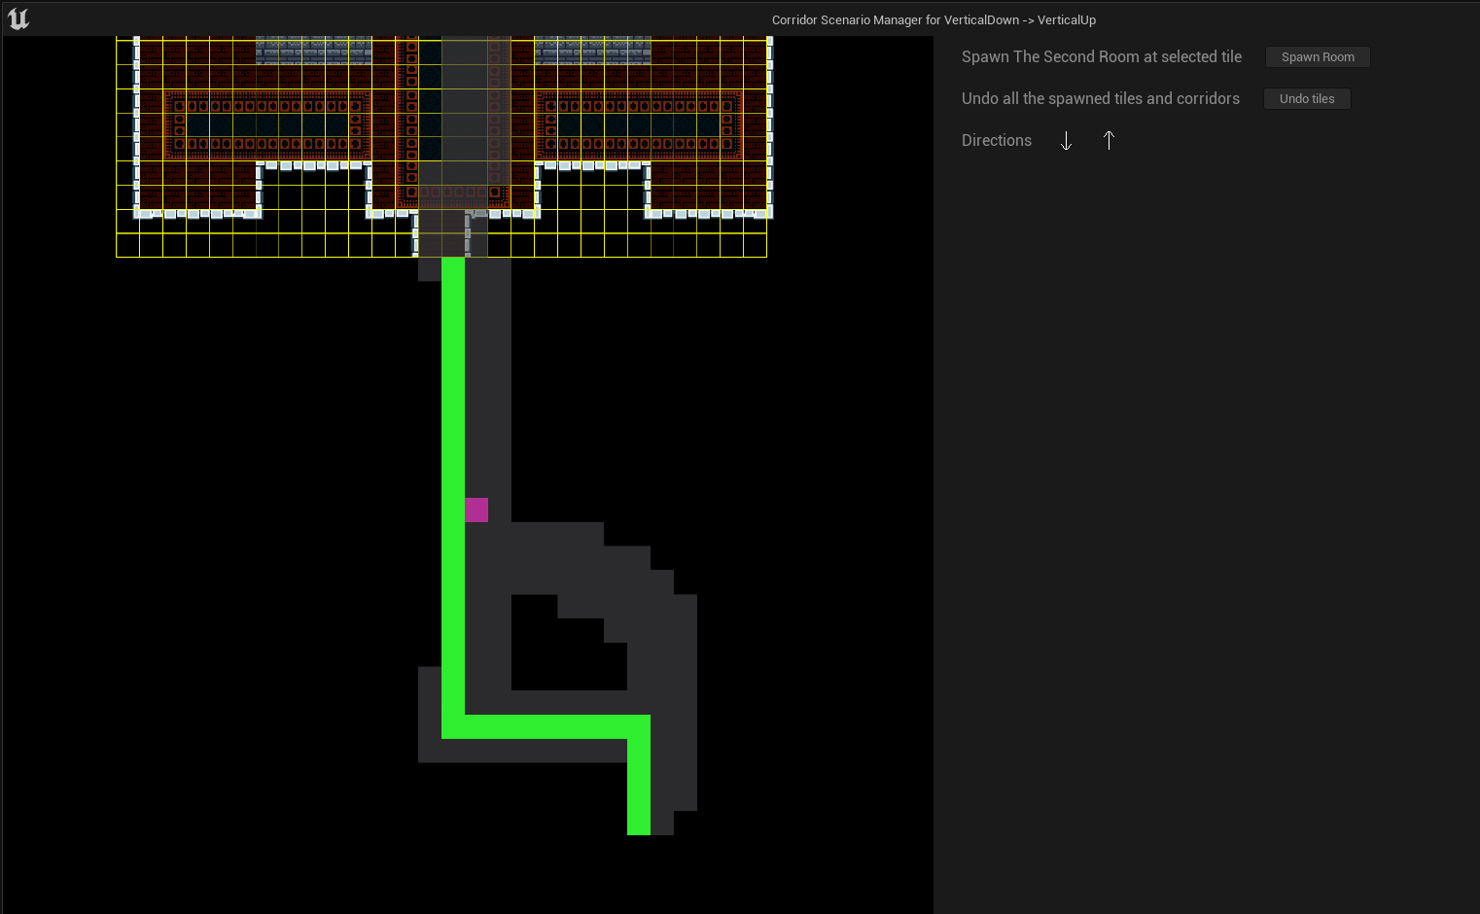Click the Undo tiles button

coord(1306,99)
